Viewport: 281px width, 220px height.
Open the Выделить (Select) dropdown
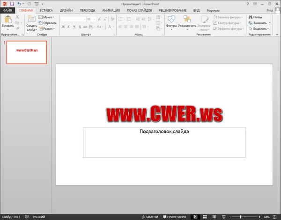(259, 28)
